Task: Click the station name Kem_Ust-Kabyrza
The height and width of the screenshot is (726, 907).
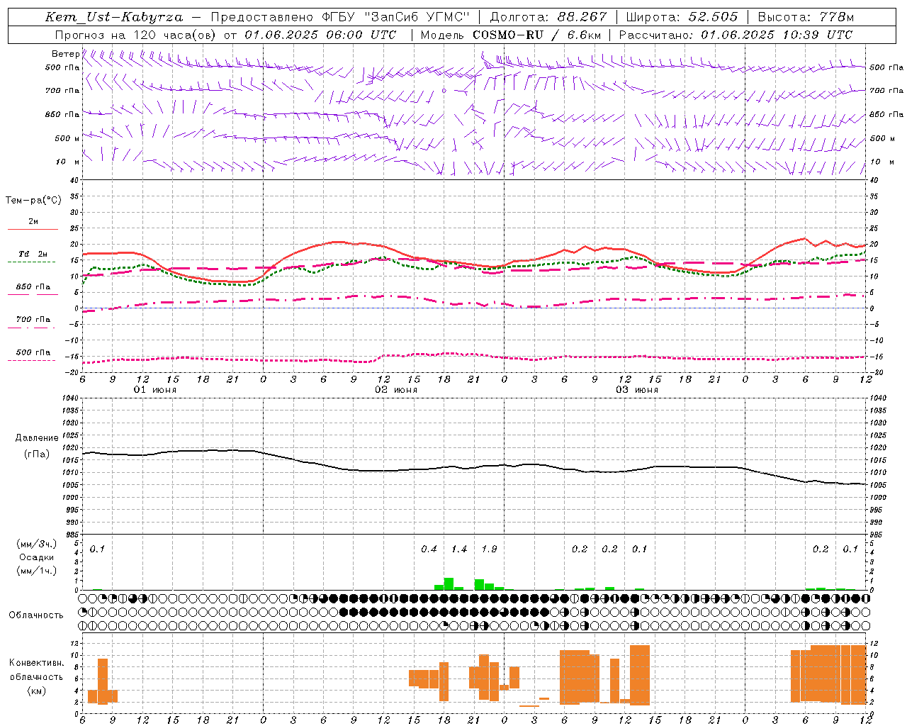Action: coord(114,17)
